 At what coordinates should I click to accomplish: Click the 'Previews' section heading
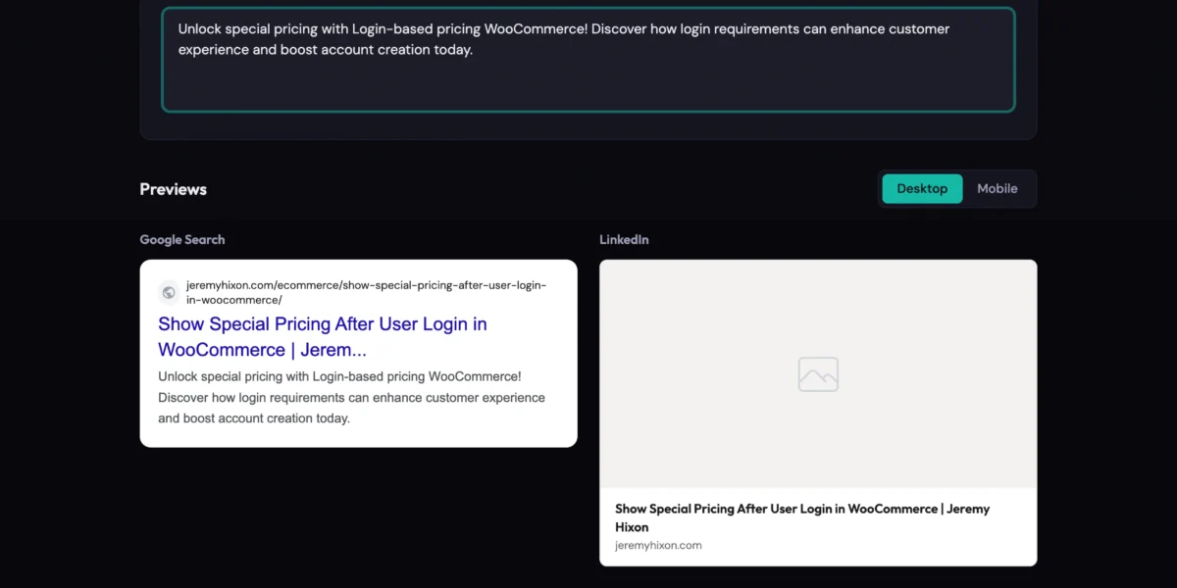click(173, 189)
